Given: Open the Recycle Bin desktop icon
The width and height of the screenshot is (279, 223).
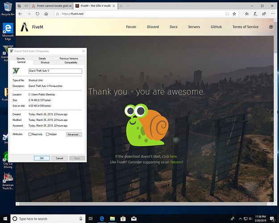Looking at the screenshot, I should (8, 9).
